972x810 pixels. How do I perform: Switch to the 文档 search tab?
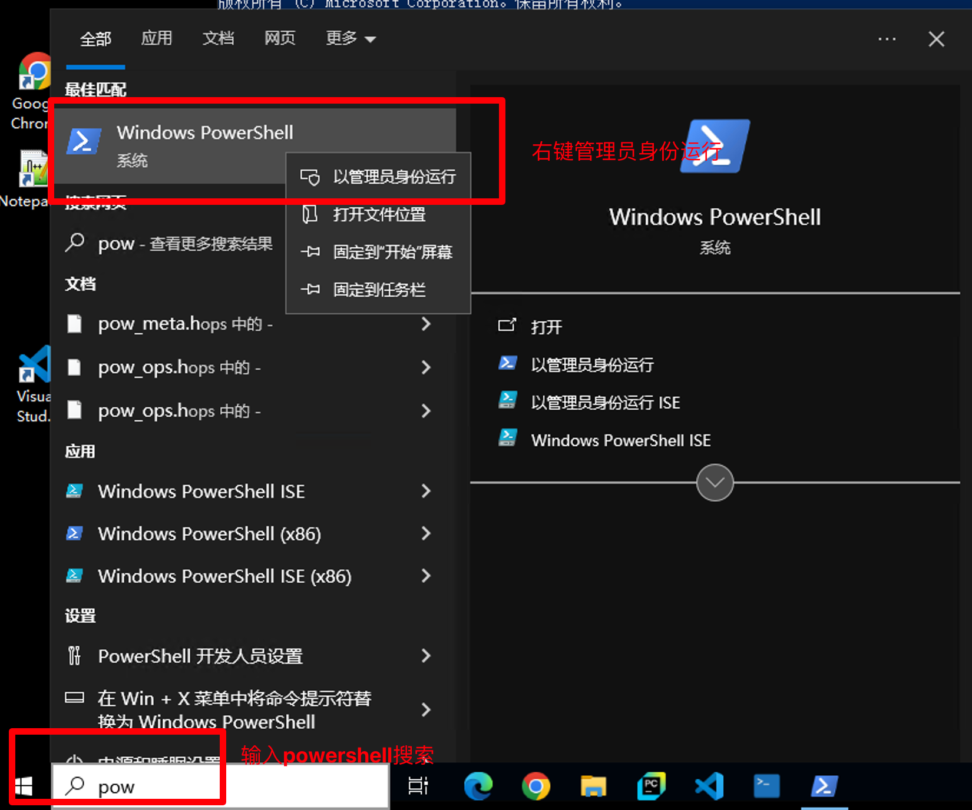[x=218, y=39]
